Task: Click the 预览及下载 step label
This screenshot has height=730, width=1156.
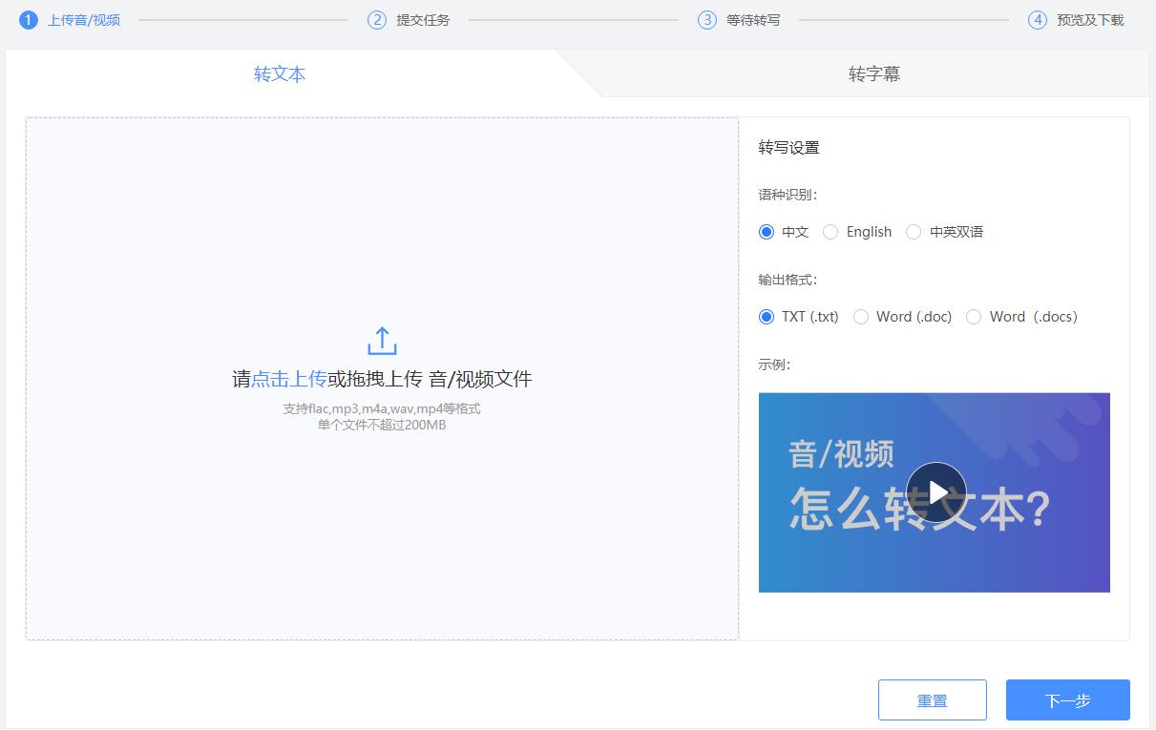Action: coord(1090,20)
